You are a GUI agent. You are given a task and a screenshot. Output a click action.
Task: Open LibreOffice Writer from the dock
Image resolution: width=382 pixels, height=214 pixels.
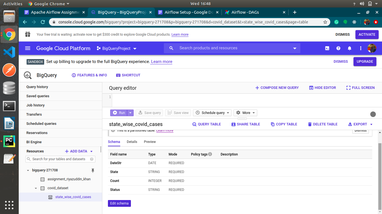[9, 124]
